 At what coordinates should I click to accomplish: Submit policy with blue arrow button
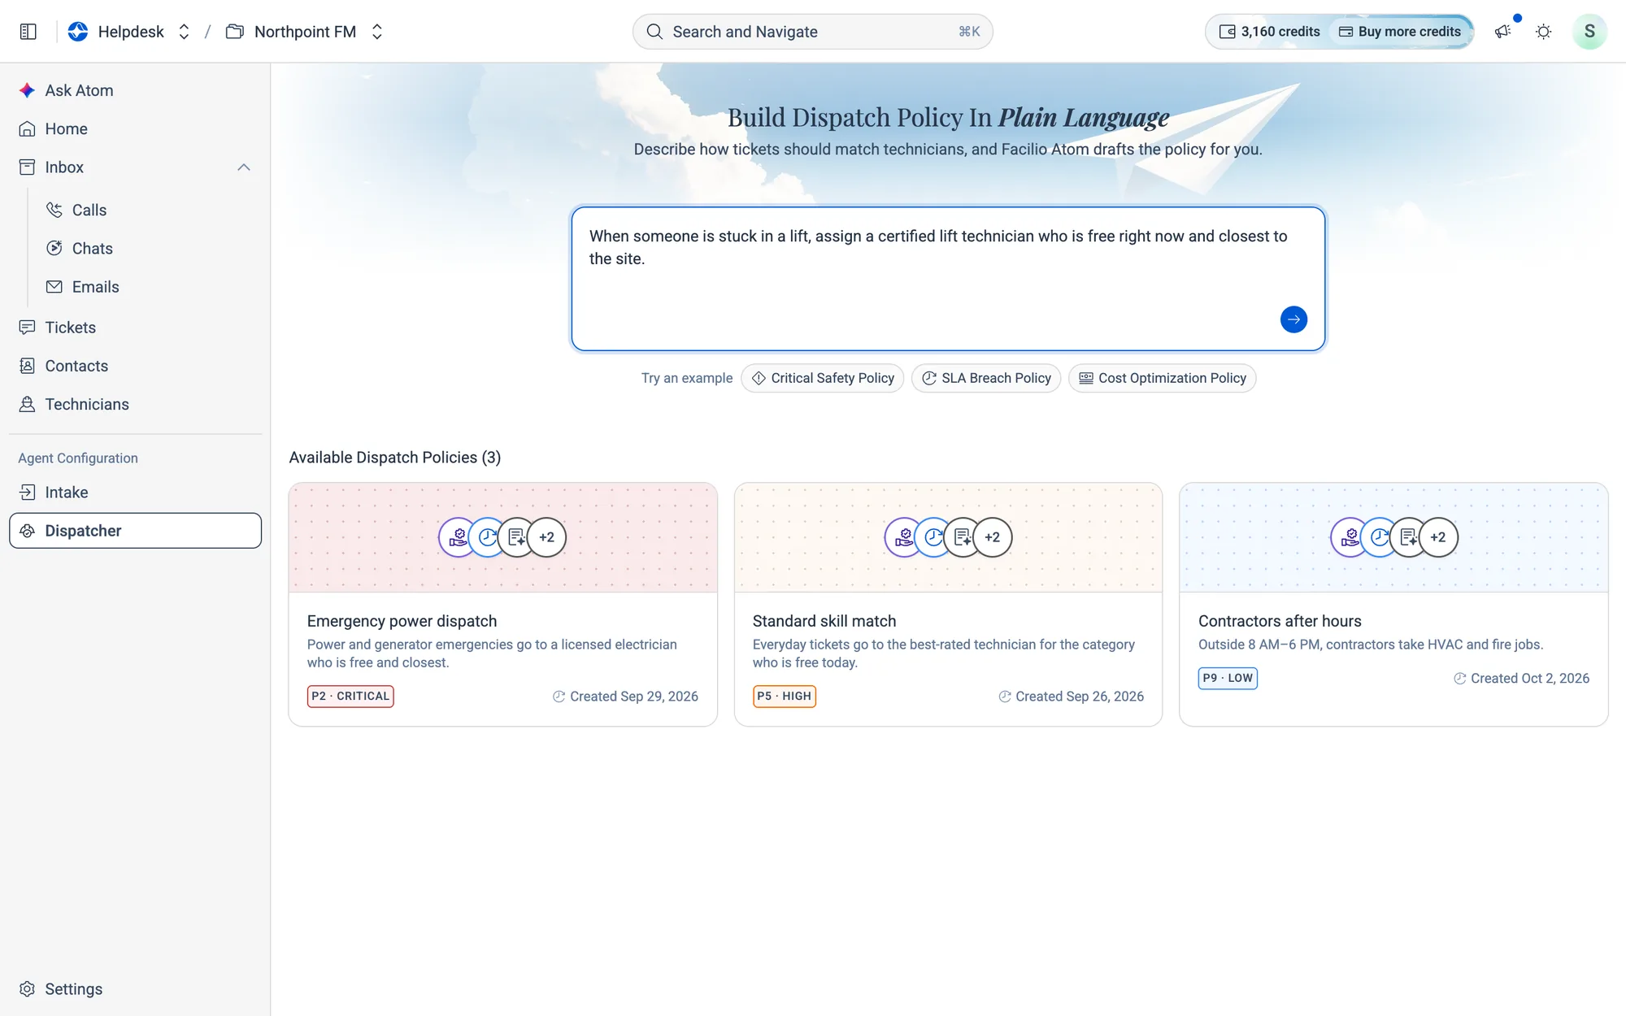click(1293, 319)
